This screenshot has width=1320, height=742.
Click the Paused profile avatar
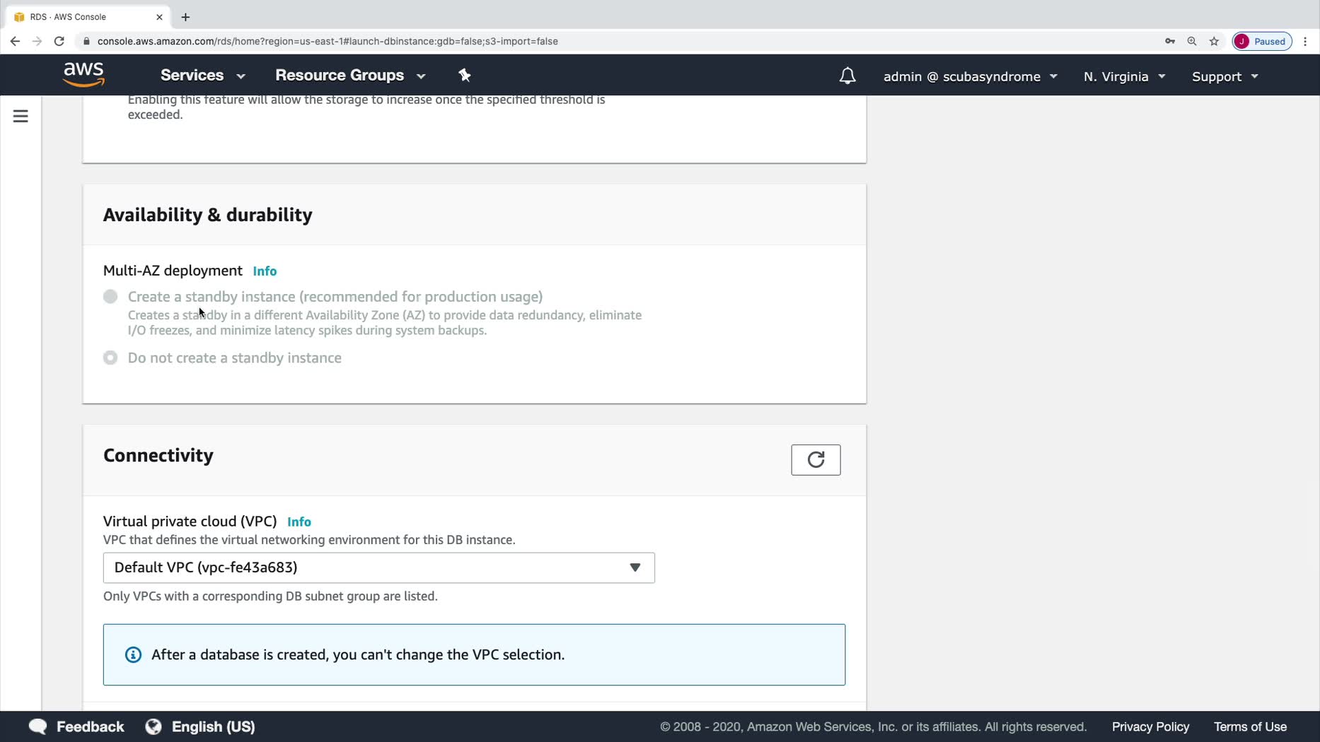[x=1263, y=41]
